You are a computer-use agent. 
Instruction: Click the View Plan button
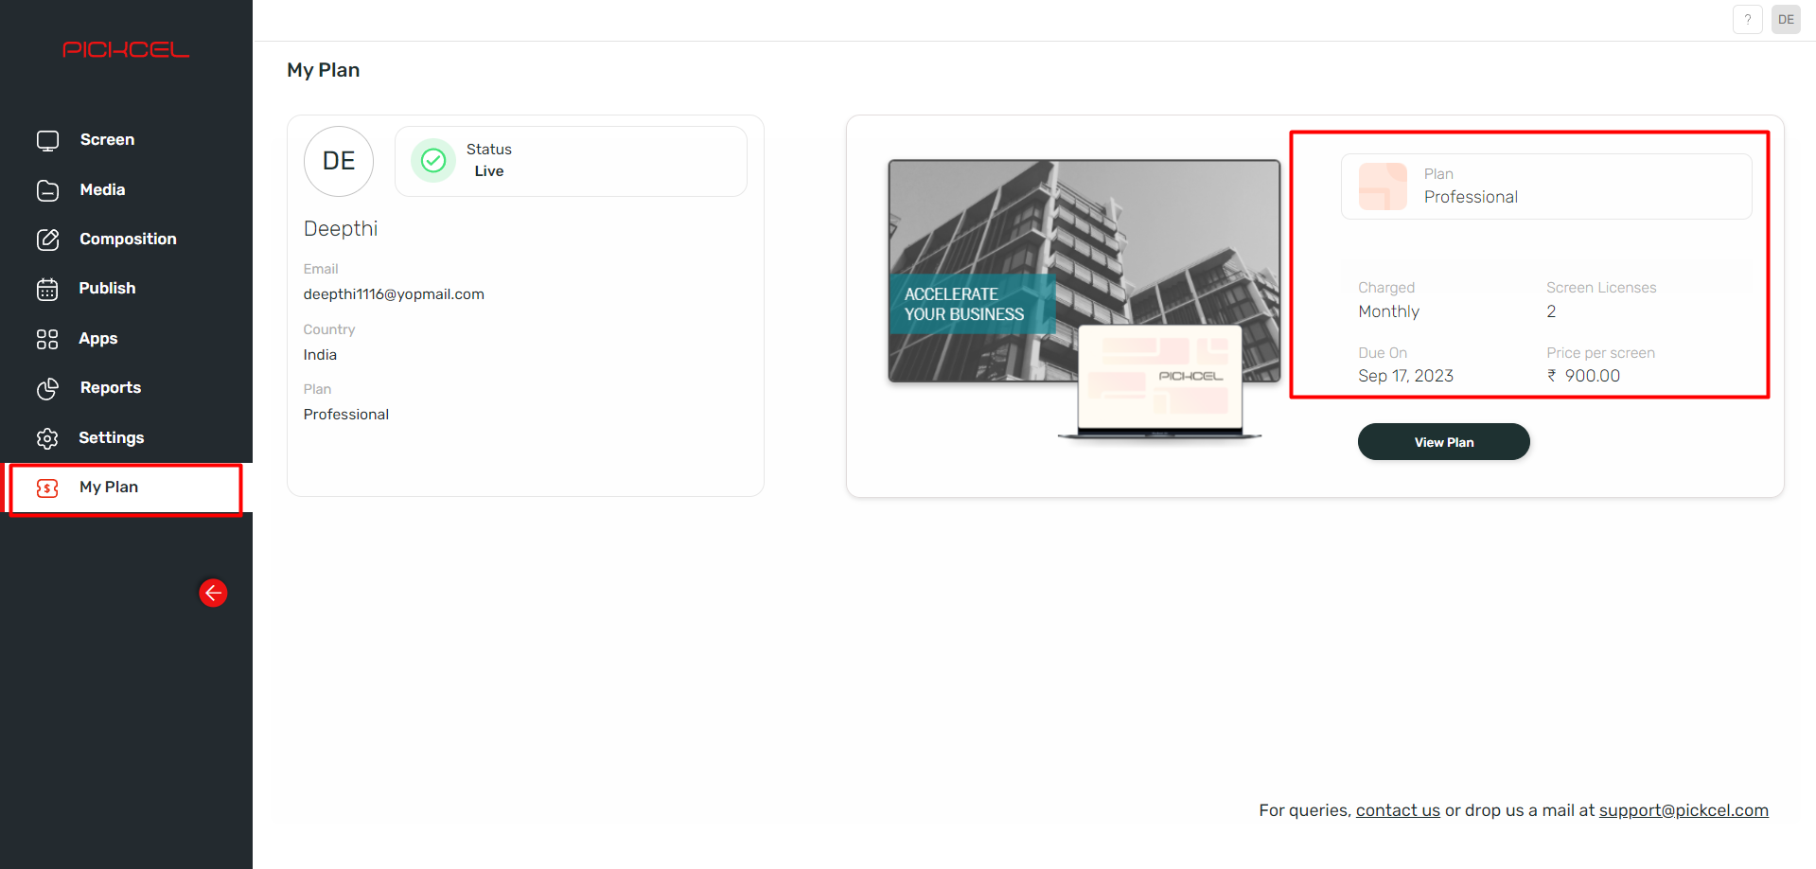click(1443, 442)
